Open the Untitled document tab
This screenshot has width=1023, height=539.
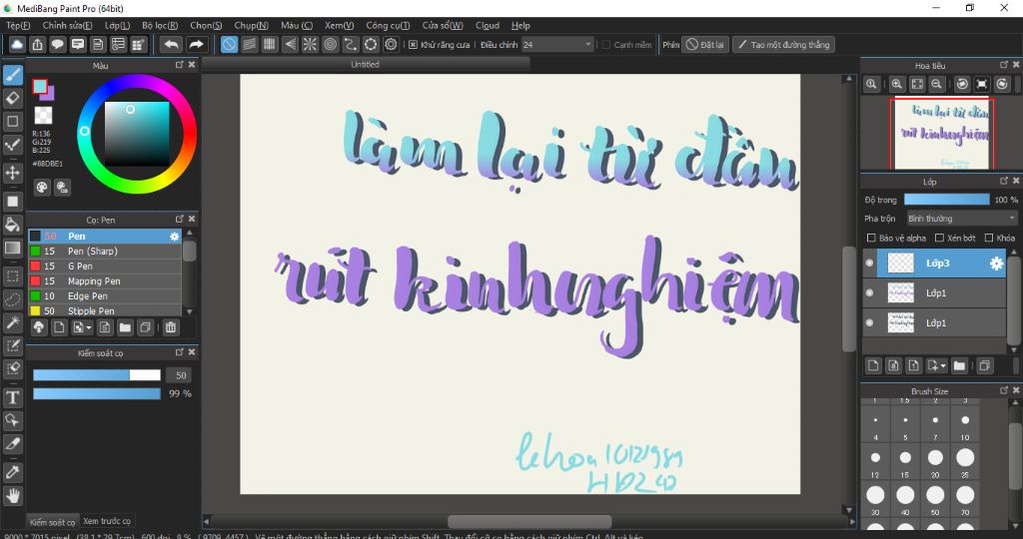point(366,65)
